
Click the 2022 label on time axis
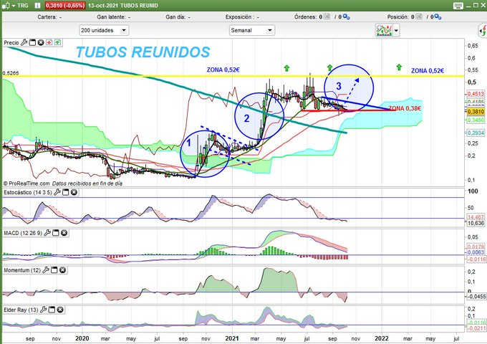382,338
